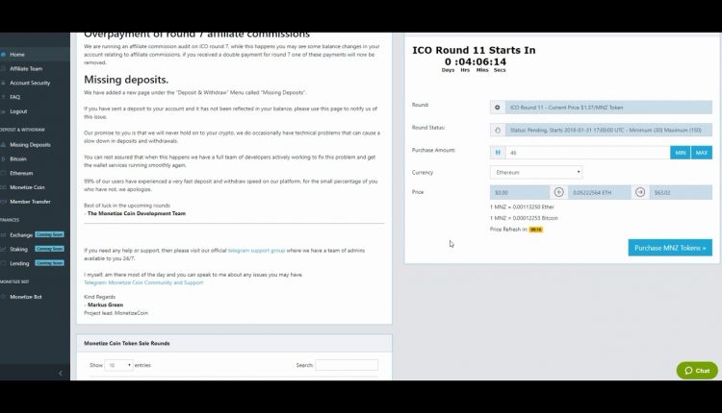Screen dimensions: 722x413
Task: Click the Member Transfer sidebar icon
Action: (x=3, y=202)
